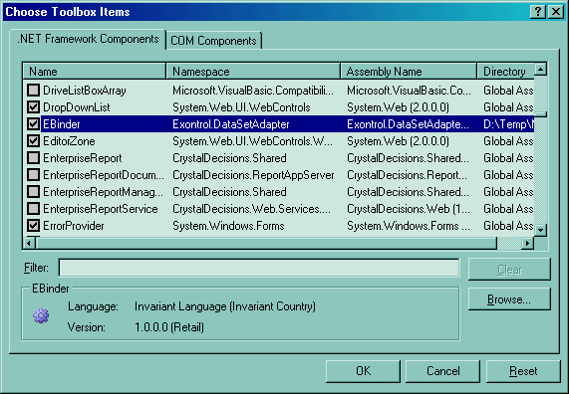Sort list by Name column header
The height and width of the screenshot is (394, 569).
point(95,71)
